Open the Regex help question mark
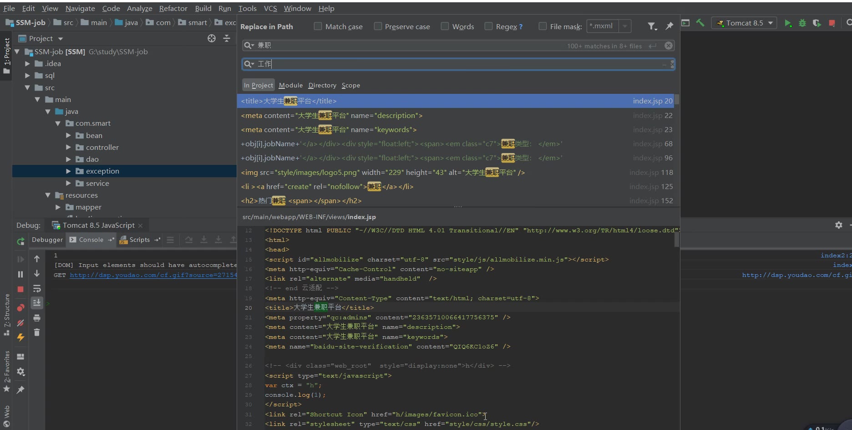 tap(521, 27)
